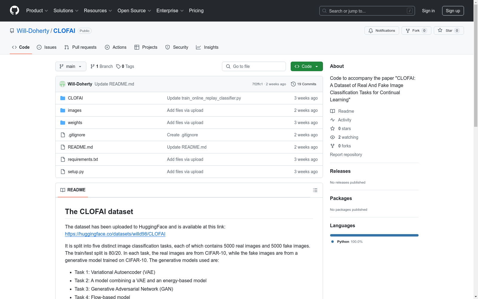Click the images folder icon

tap(63, 110)
